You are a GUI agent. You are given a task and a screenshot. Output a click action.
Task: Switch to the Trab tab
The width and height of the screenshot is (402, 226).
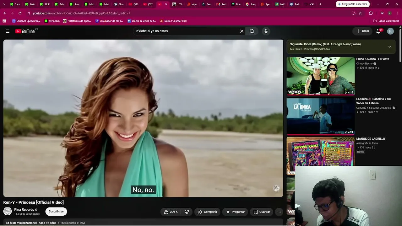pos(295,4)
